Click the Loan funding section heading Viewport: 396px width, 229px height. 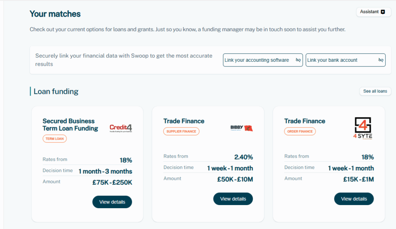click(56, 91)
